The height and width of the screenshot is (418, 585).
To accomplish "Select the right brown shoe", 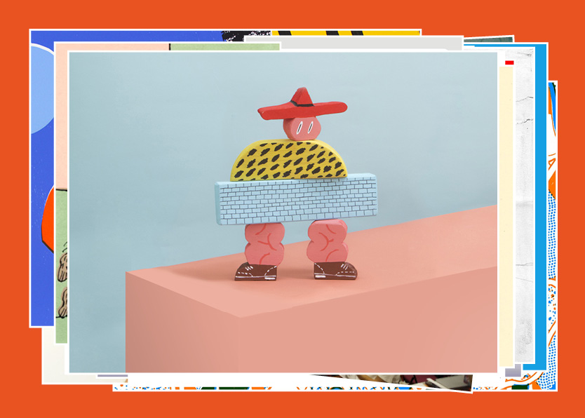I will 335,269.
